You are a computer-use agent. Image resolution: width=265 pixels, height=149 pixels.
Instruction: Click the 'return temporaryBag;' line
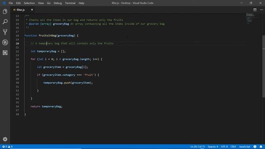(x=46, y=106)
